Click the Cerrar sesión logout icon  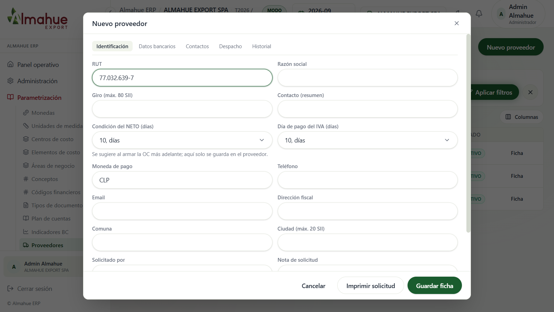[10, 288]
